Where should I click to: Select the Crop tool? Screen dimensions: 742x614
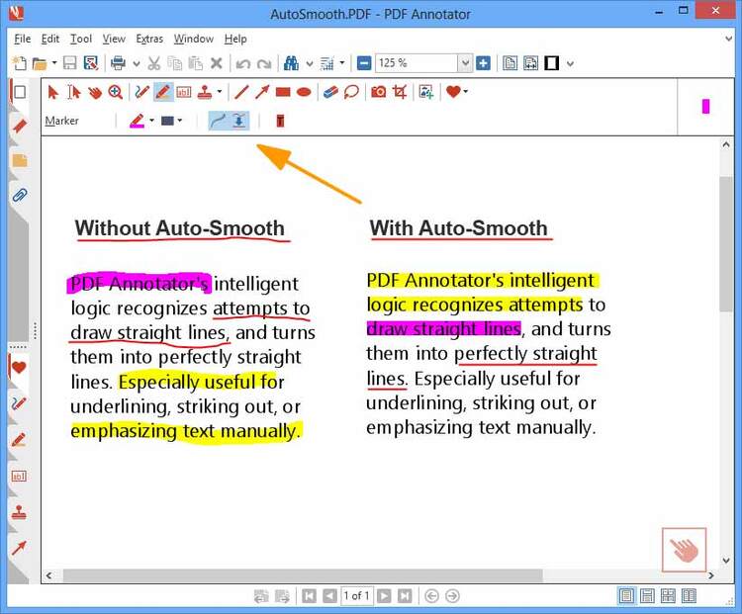point(400,92)
